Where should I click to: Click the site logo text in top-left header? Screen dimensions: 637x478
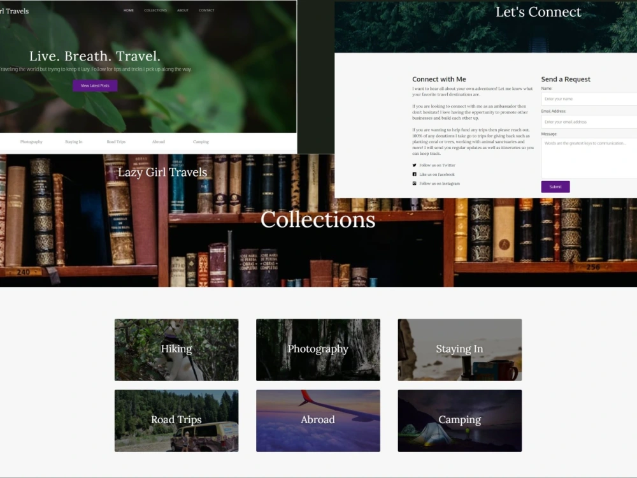(14, 11)
